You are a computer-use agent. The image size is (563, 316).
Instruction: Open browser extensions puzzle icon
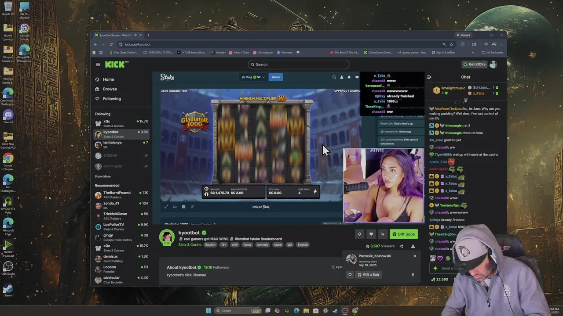coord(462,44)
